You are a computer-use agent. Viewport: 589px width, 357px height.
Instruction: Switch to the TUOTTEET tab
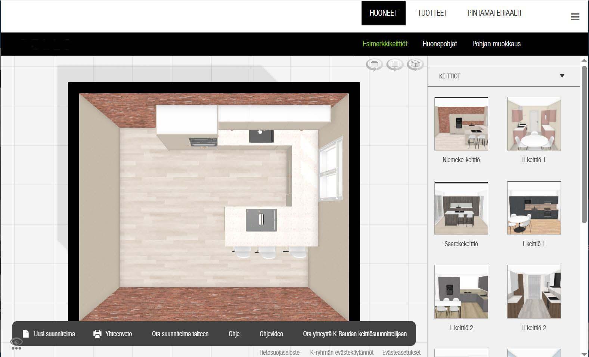coord(432,13)
